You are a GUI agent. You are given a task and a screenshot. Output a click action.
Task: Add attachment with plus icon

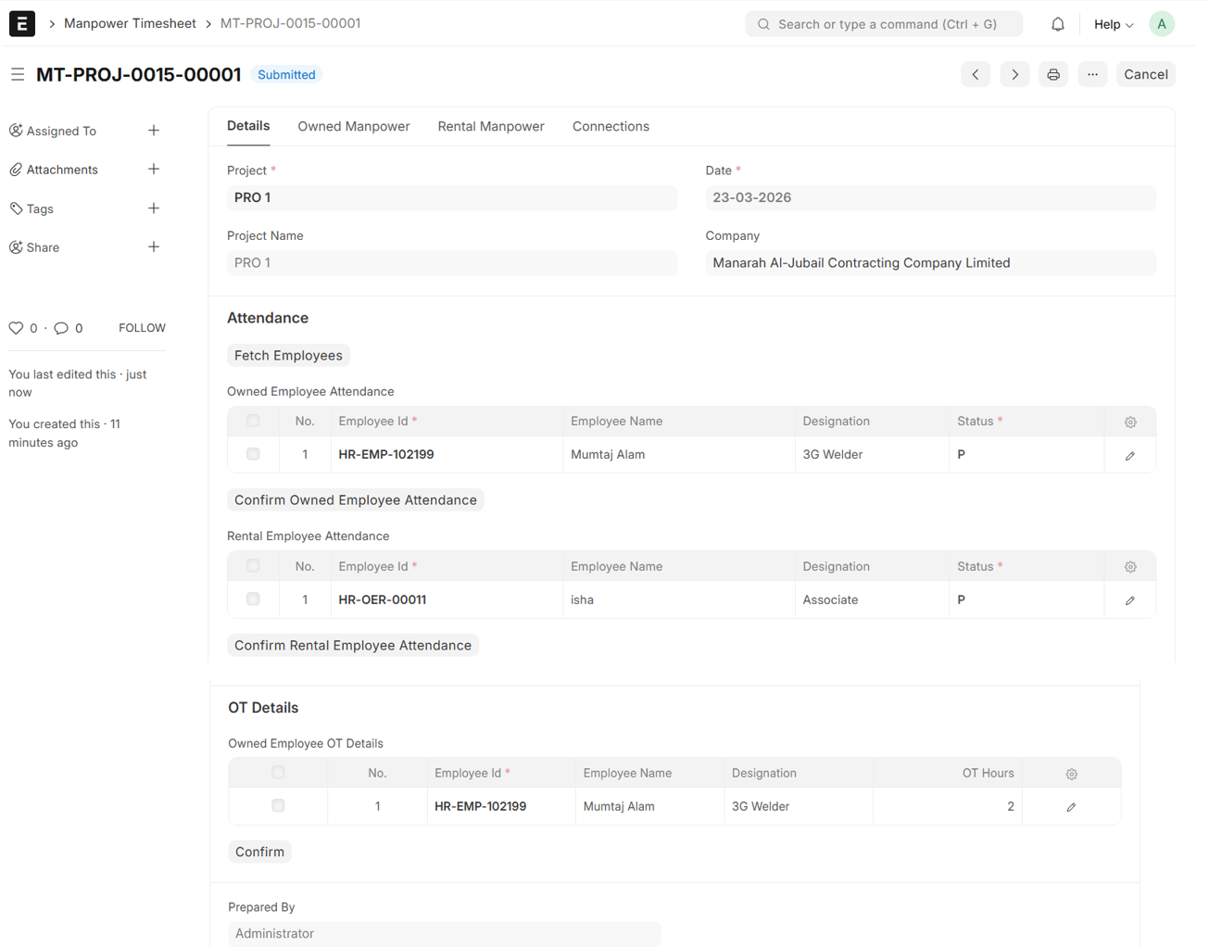pos(154,170)
